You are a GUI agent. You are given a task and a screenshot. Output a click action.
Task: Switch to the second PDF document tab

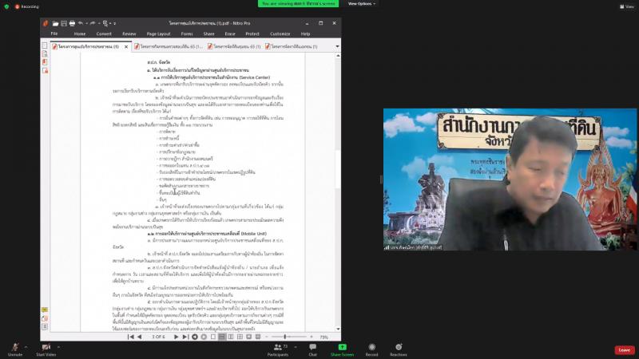click(169, 47)
